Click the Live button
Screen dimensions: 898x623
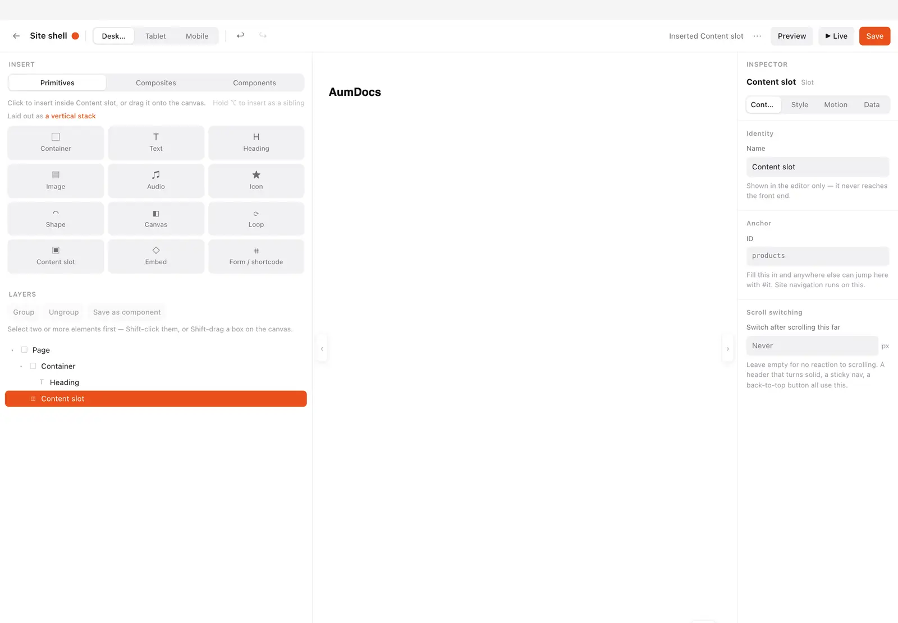click(836, 36)
